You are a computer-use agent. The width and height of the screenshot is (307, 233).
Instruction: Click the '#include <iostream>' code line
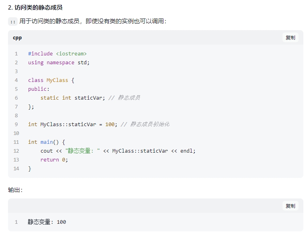(x=57, y=54)
